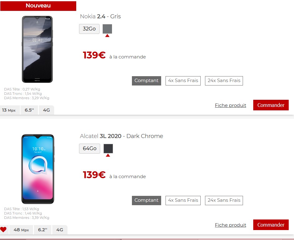Click the Nokia 2.4 - Gris title
The width and height of the screenshot is (294, 240).
click(x=100, y=16)
